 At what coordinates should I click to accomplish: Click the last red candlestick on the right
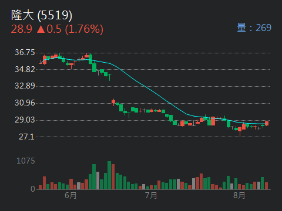click(x=267, y=124)
